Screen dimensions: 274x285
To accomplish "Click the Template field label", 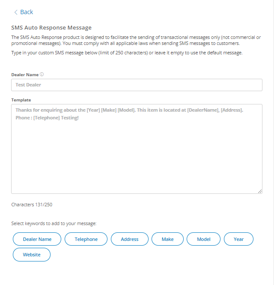I will (x=21, y=100).
